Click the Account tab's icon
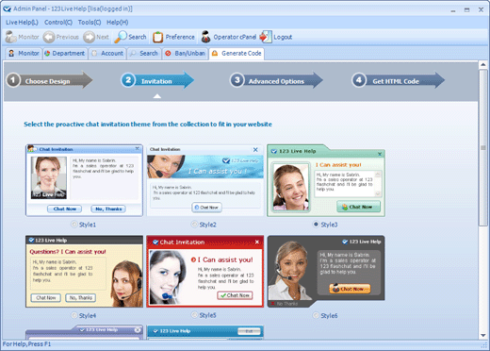 coord(94,54)
